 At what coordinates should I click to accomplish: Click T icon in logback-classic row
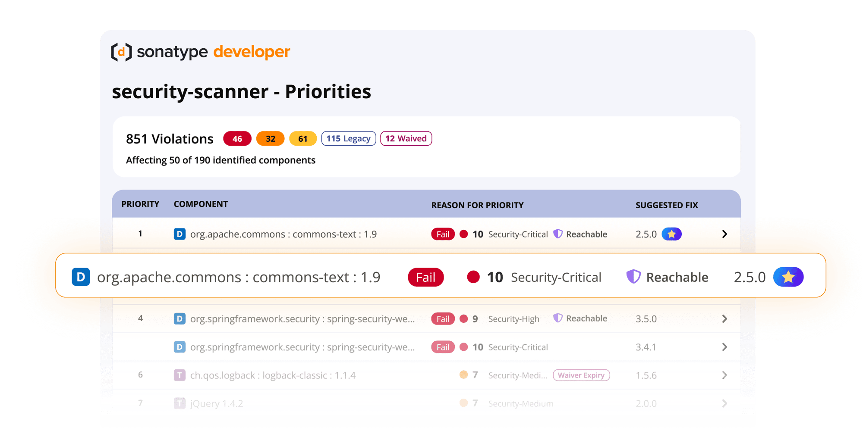coord(180,375)
